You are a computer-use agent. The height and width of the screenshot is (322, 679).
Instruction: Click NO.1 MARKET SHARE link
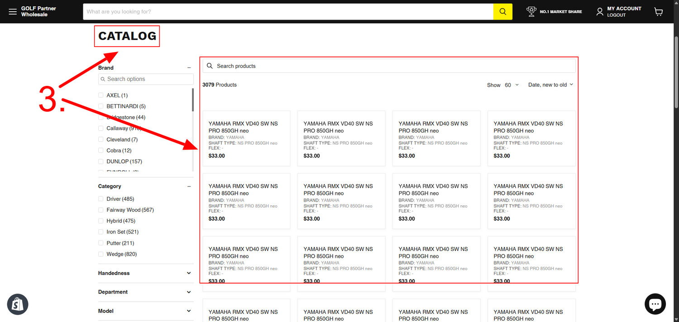[x=561, y=12]
